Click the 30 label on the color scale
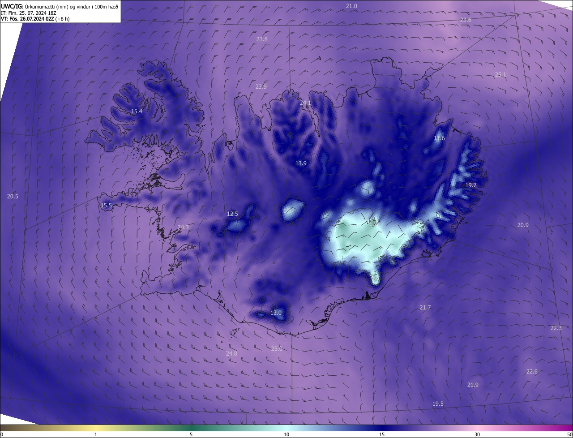This screenshot has width=573, height=438. click(477, 434)
